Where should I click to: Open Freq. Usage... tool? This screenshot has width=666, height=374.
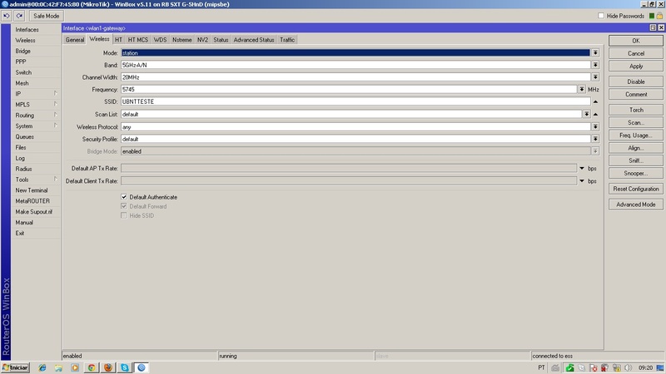click(636, 135)
